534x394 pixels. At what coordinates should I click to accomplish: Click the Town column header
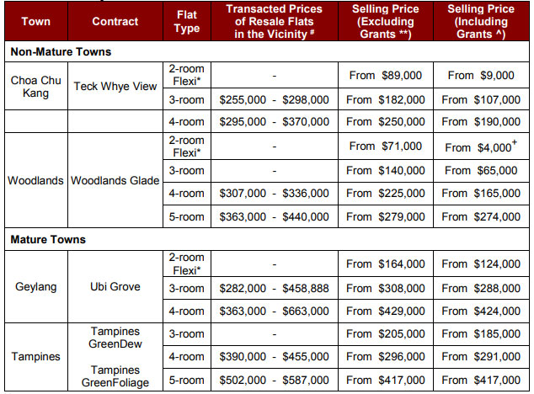coord(35,21)
